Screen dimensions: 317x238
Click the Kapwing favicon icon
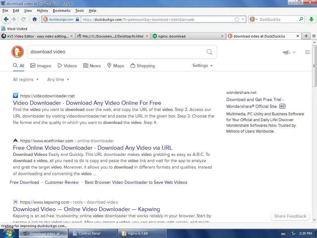15,202
